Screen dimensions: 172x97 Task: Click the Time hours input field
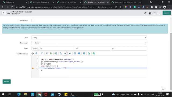click(x=57, y=48)
